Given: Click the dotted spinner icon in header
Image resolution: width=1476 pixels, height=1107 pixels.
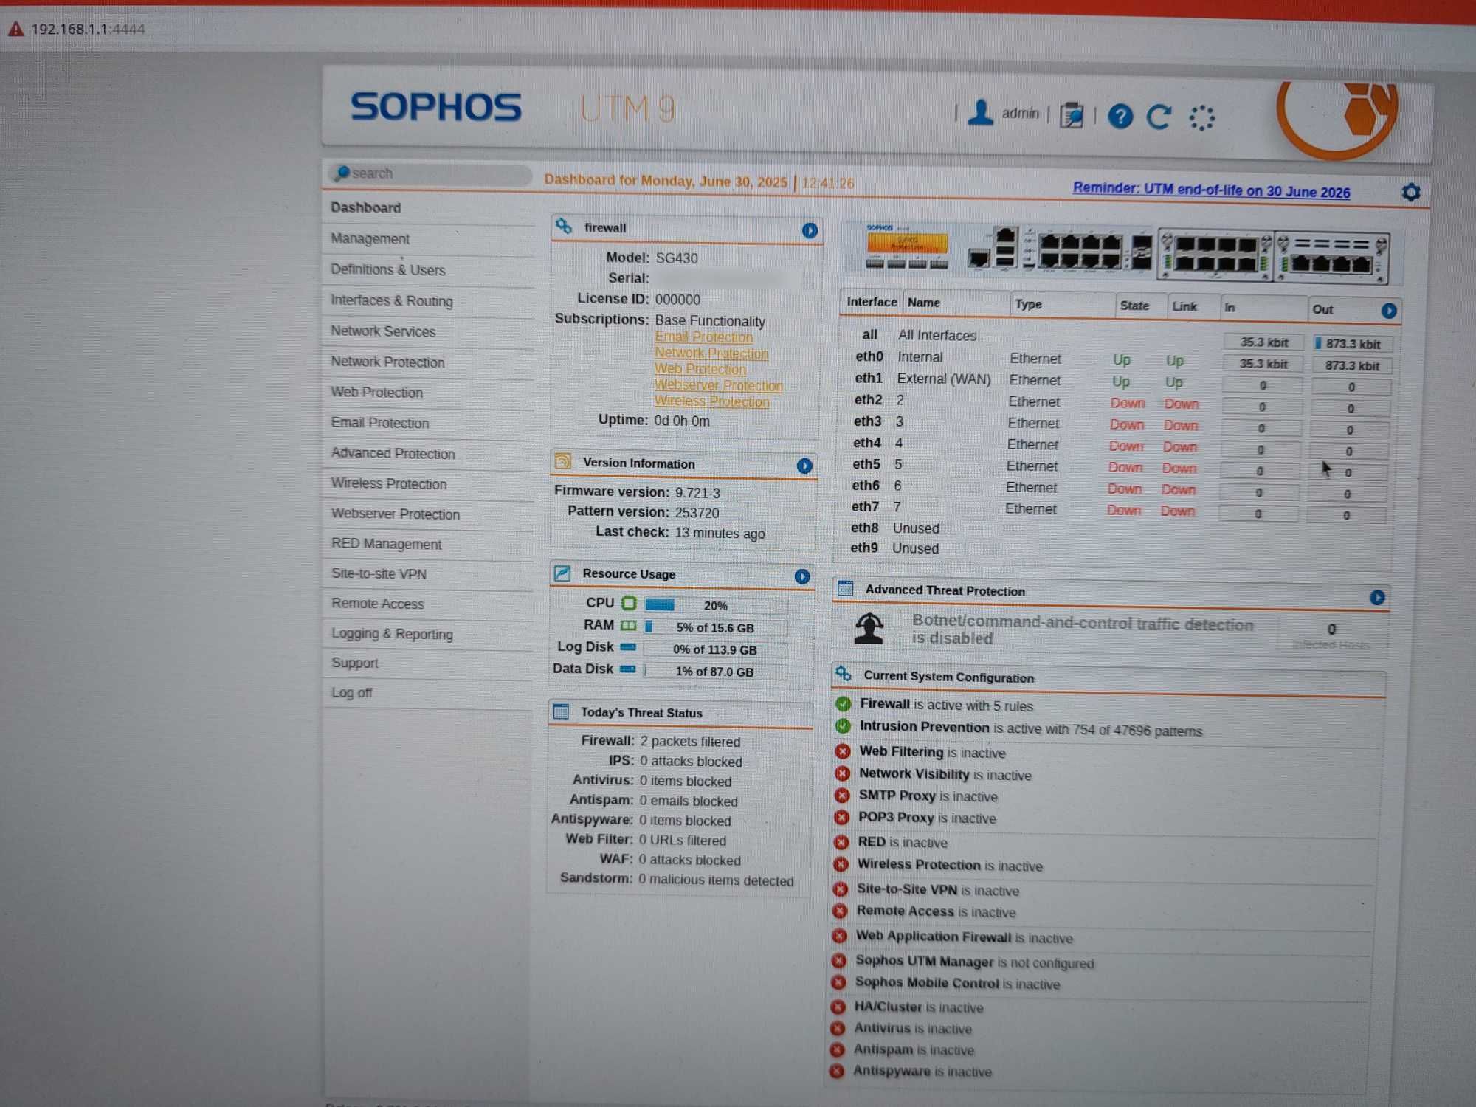Looking at the screenshot, I should coord(1201,117).
